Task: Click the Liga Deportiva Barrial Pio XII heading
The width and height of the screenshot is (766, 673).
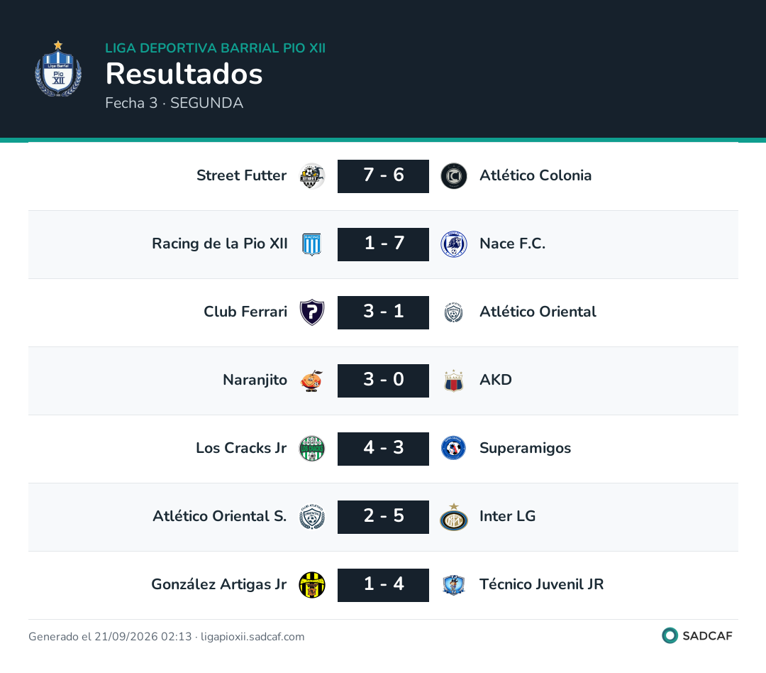Action: pos(216,48)
